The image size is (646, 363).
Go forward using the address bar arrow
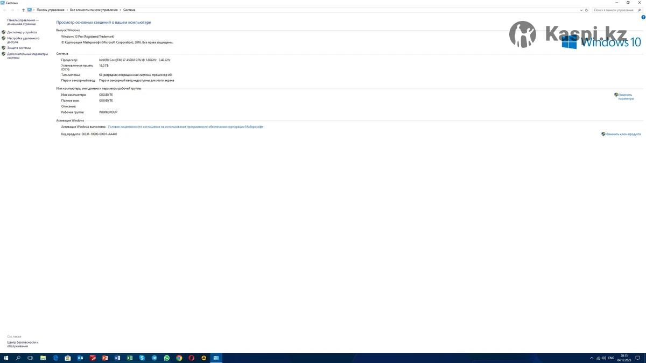[x=12, y=10]
